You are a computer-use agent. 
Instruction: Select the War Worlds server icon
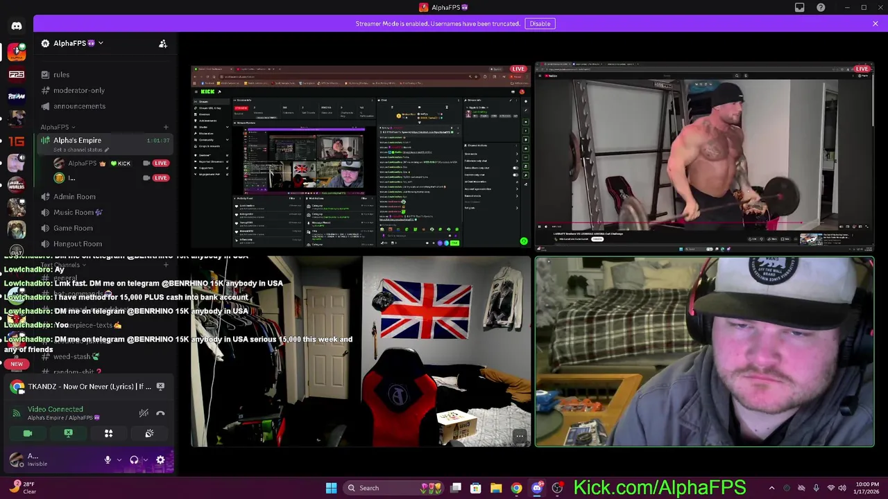(17, 185)
